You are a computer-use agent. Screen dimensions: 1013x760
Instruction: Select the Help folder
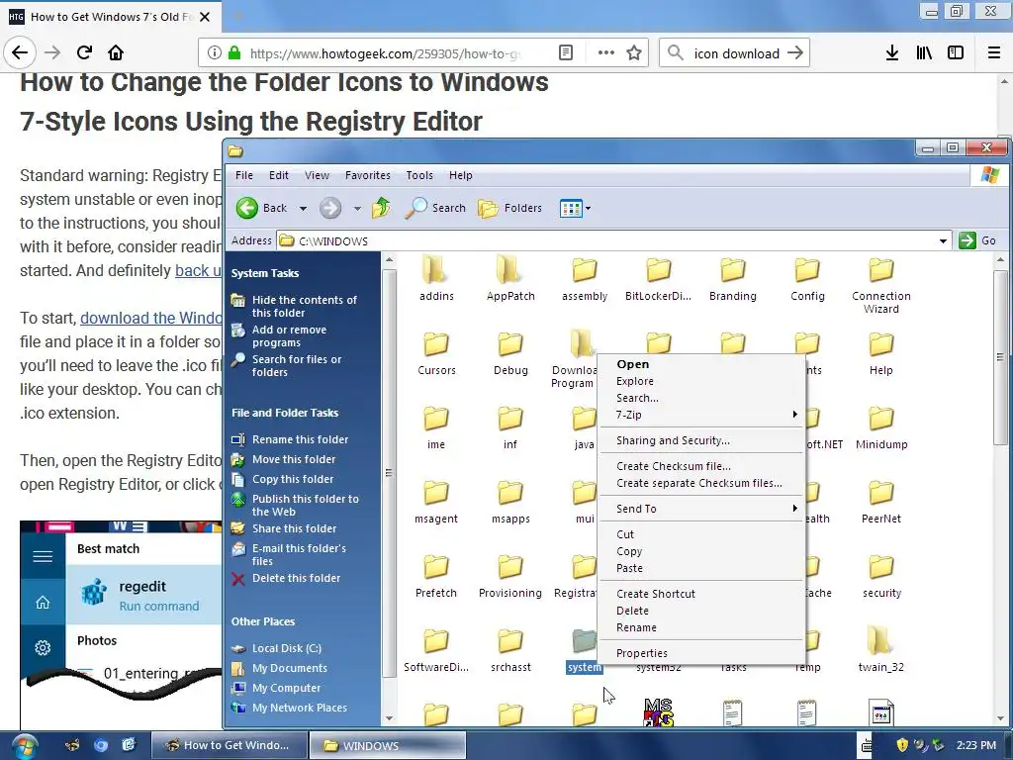(881, 353)
